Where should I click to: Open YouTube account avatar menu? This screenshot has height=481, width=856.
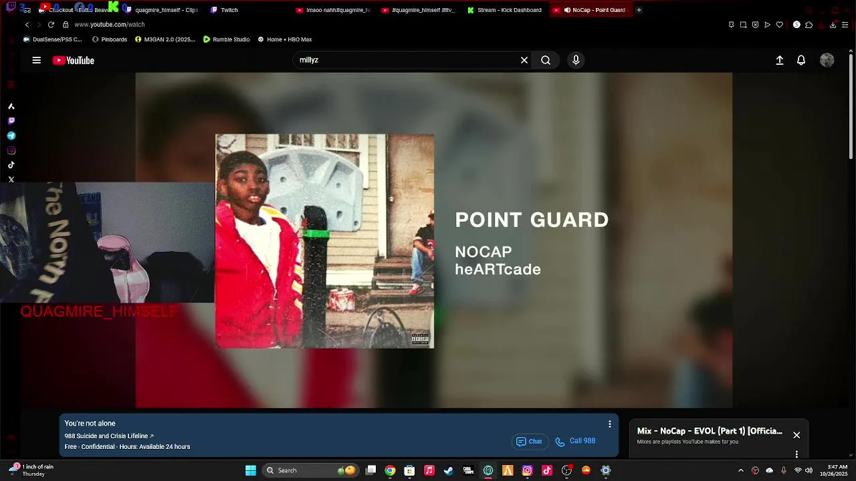(x=827, y=60)
